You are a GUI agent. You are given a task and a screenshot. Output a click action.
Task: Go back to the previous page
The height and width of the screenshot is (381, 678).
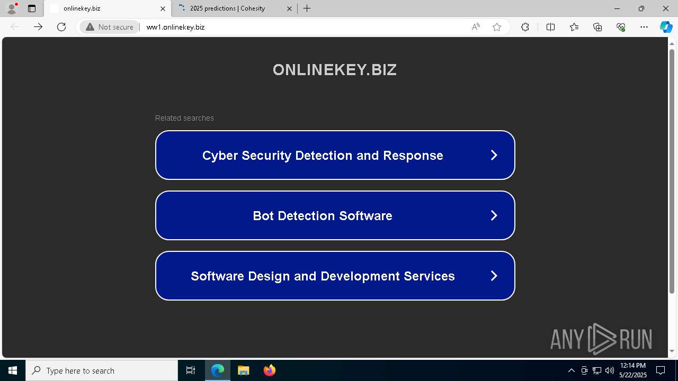[15, 27]
